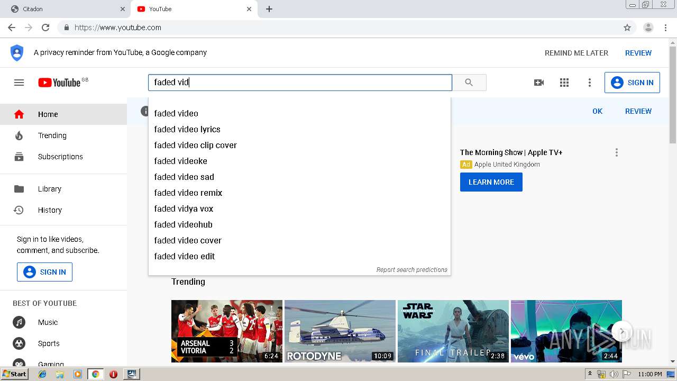This screenshot has height=381, width=677.
Task: Open Music under Best of YouTube
Action: [x=63, y=322]
